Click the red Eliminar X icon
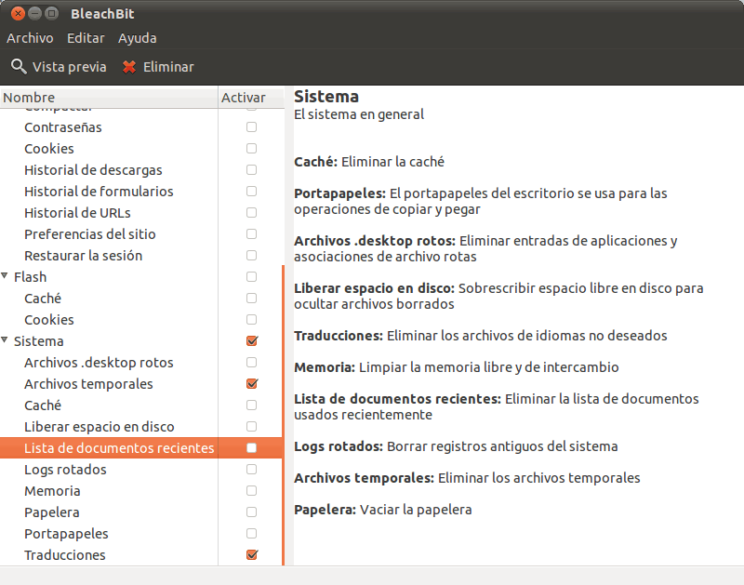This screenshot has height=585, width=744. click(x=129, y=67)
